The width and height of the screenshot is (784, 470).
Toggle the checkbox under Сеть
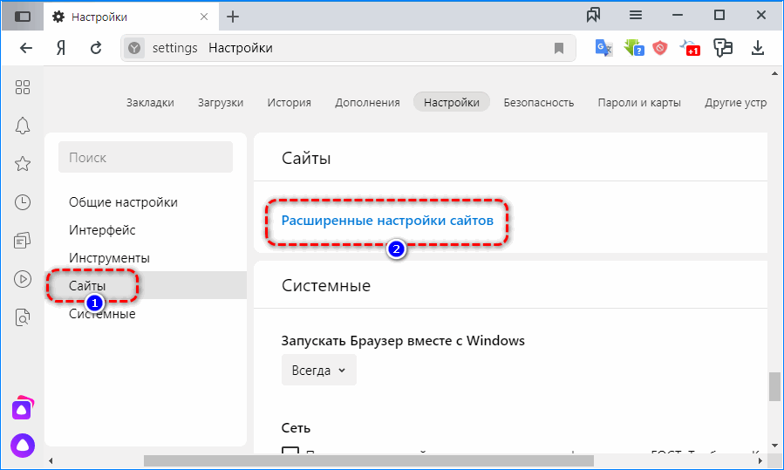290,450
